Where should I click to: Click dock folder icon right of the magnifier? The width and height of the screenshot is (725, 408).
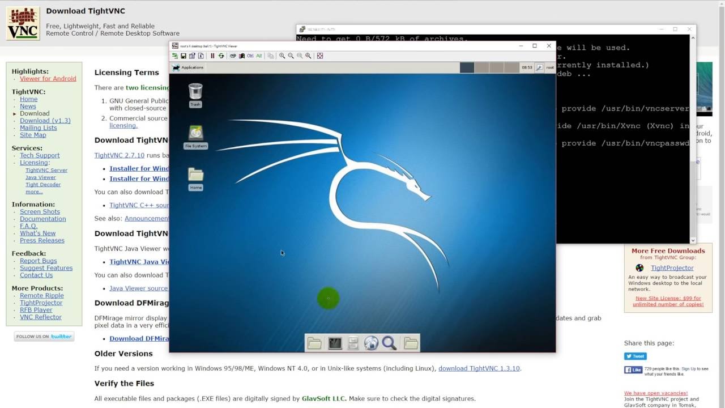point(411,343)
